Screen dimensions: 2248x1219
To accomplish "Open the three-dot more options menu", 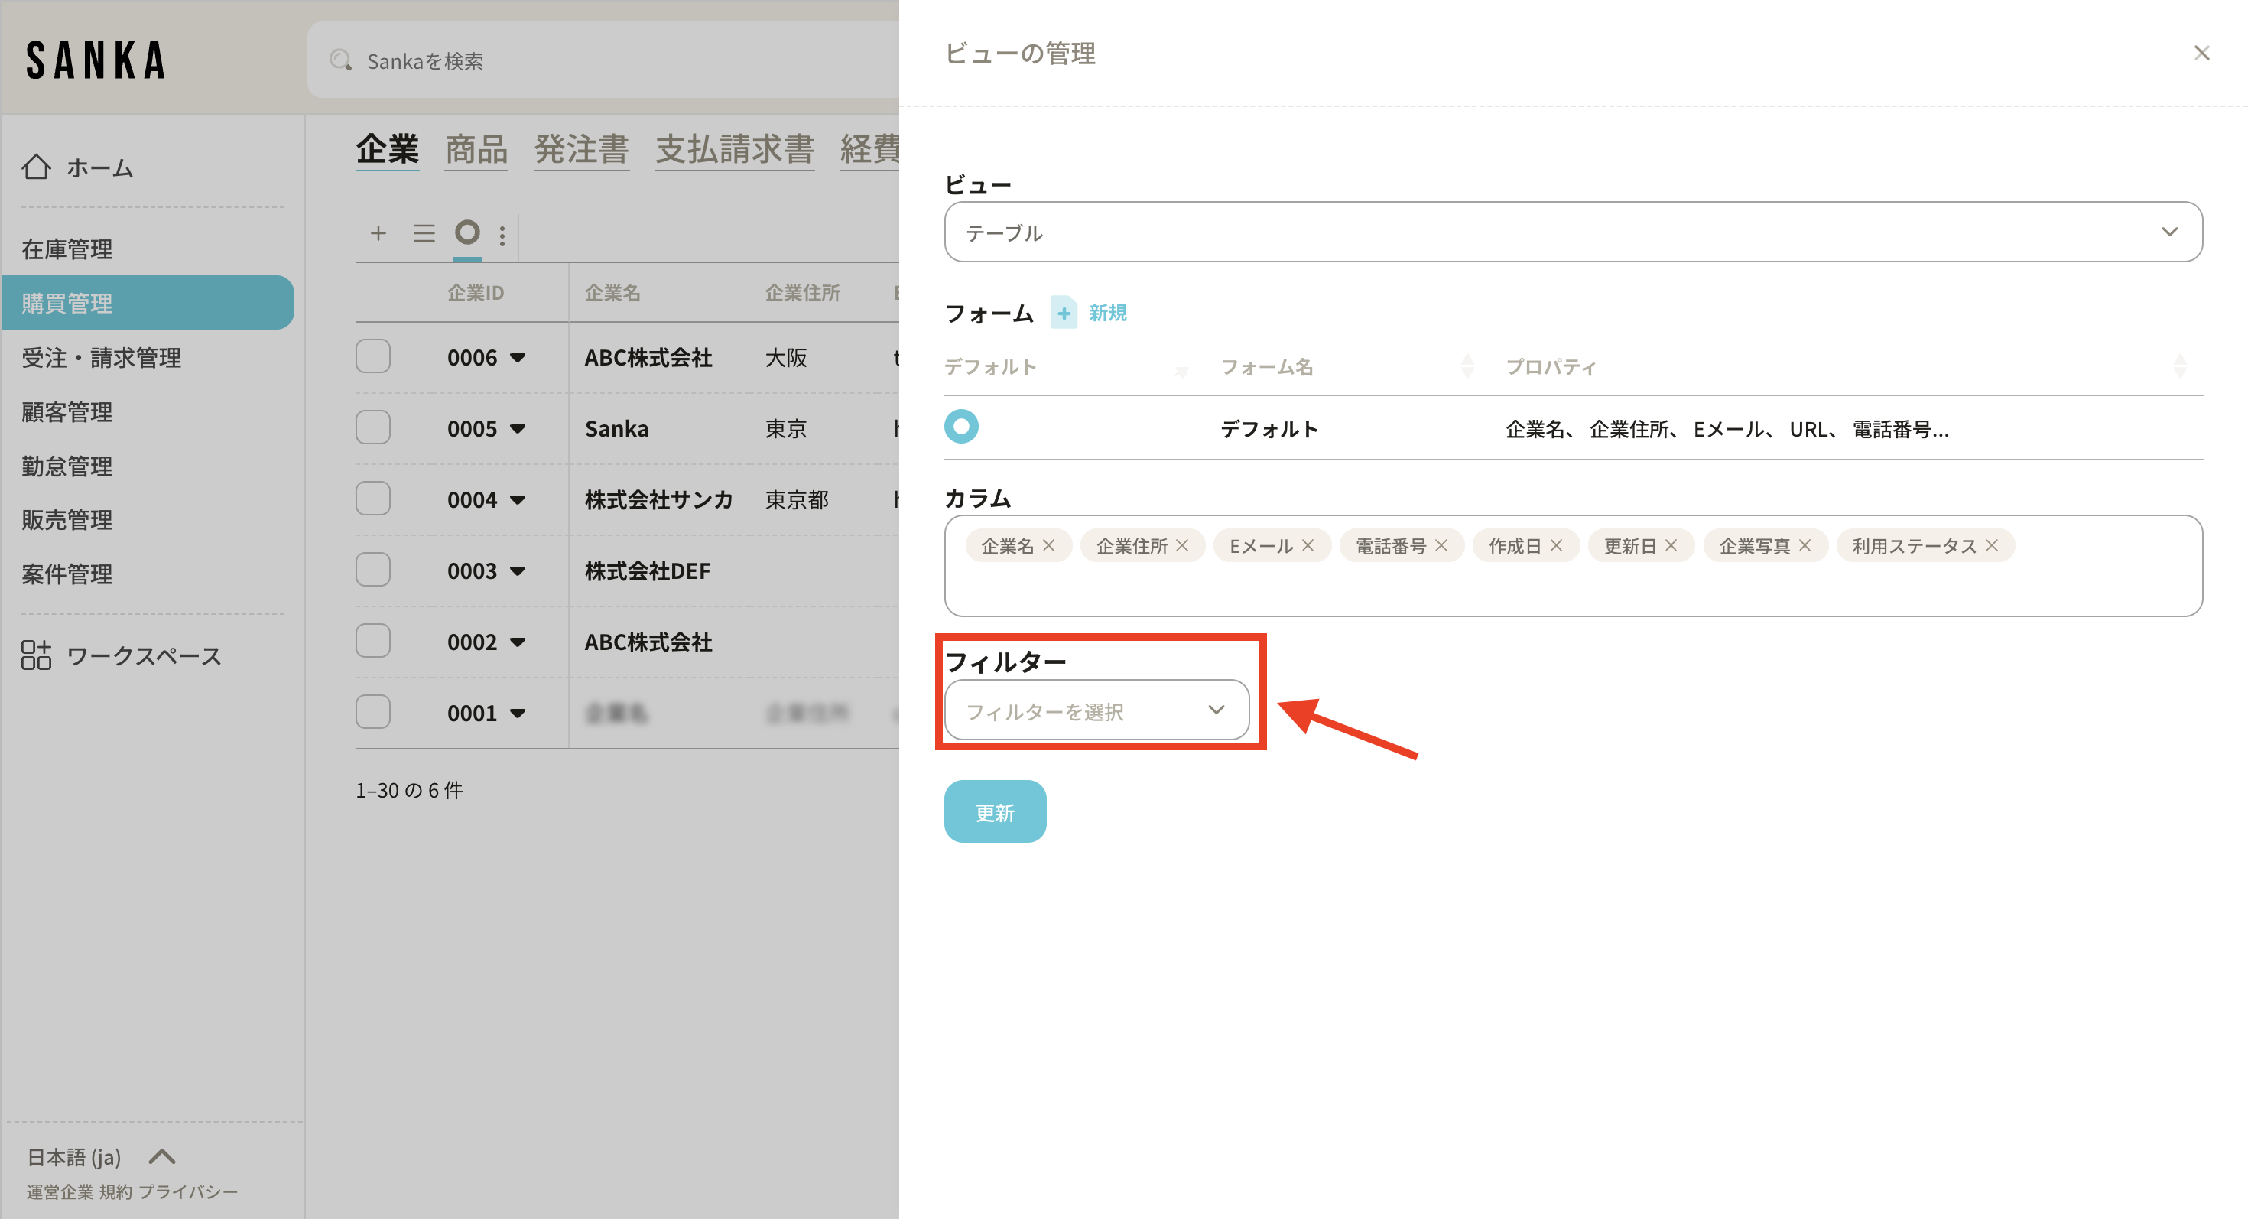I will click(x=502, y=235).
